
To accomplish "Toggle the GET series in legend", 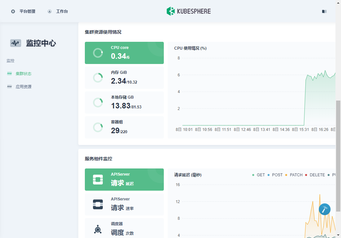I will 258,175.
